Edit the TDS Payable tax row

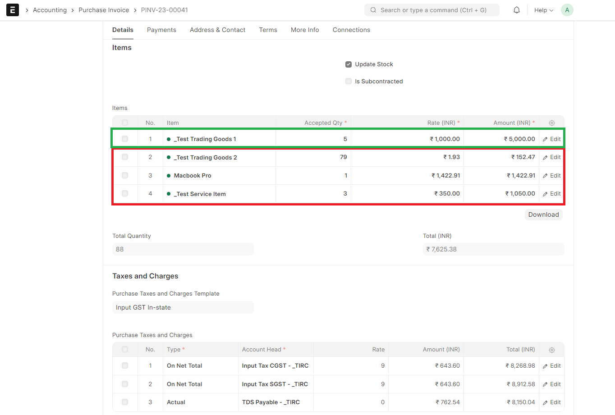(x=551, y=402)
